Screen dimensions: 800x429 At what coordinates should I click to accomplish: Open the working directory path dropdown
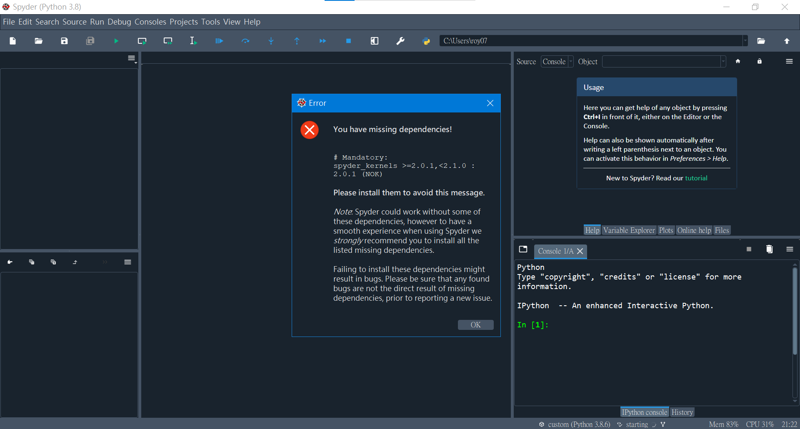click(745, 40)
